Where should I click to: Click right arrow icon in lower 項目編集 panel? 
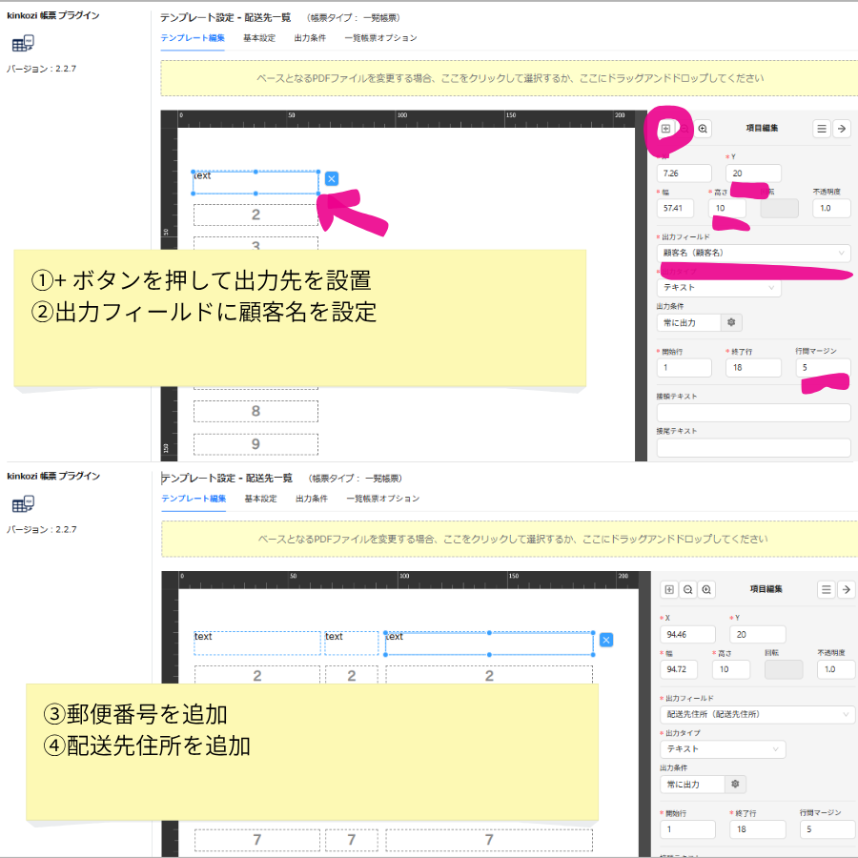pos(846,590)
